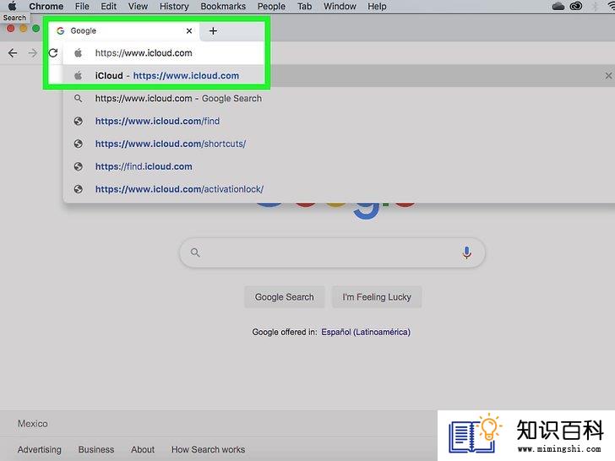615x461 pixels.
Task: Select the Google tab
Action: (x=123, y=30)
